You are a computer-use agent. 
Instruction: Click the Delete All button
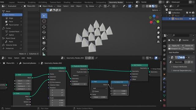coord(188,46)
